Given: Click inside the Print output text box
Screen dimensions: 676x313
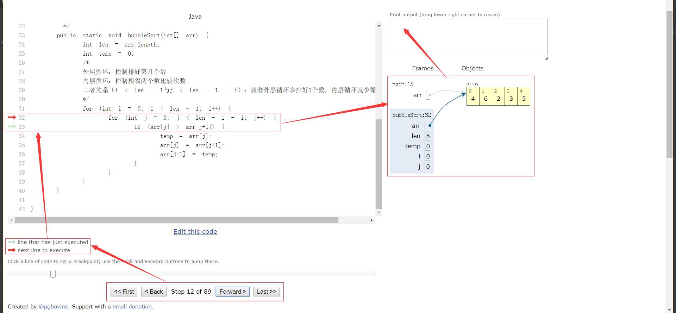Looking at the screenshot, I should click(x=468, y=37).
